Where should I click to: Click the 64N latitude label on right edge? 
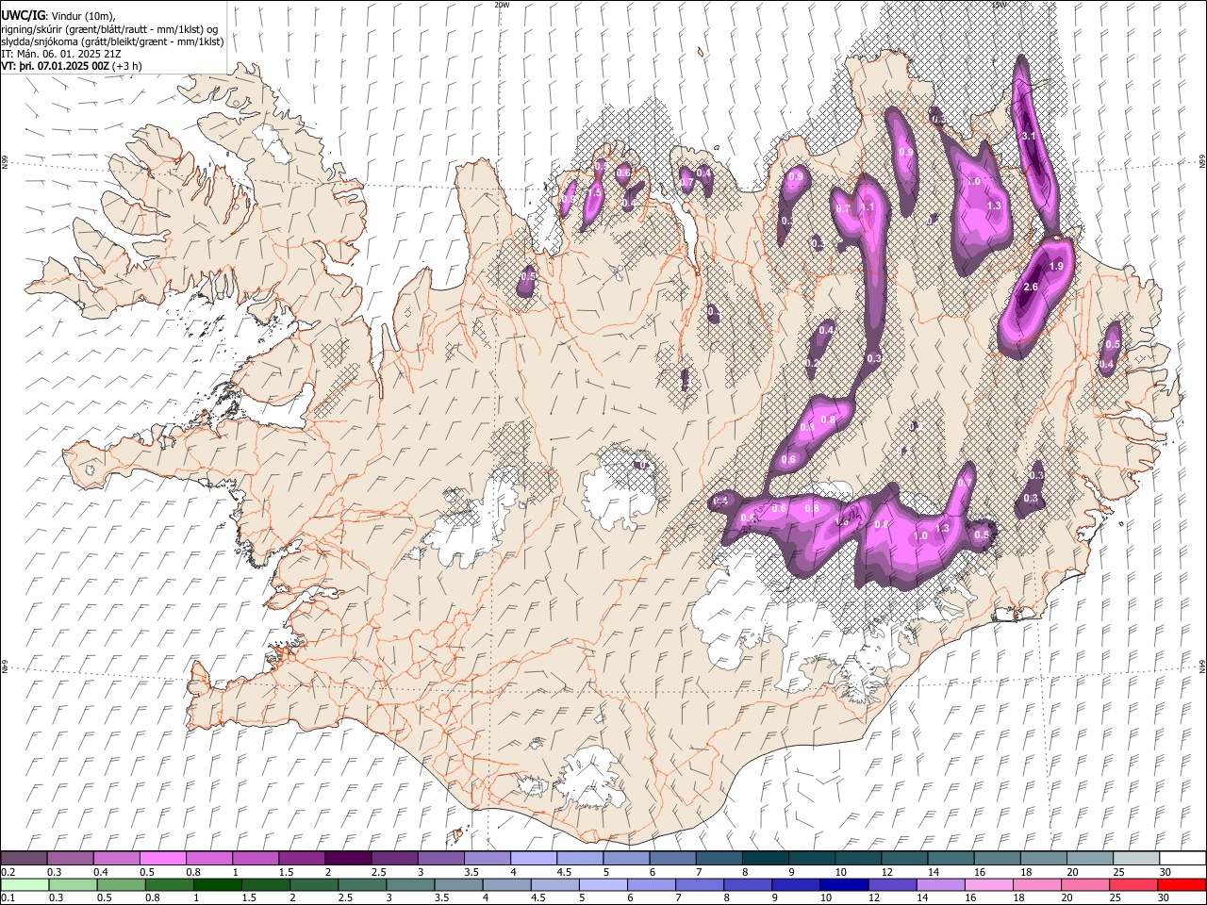(x=1201, y=666)
